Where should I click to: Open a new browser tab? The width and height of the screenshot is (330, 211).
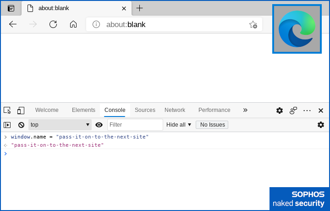click(140, 8)
